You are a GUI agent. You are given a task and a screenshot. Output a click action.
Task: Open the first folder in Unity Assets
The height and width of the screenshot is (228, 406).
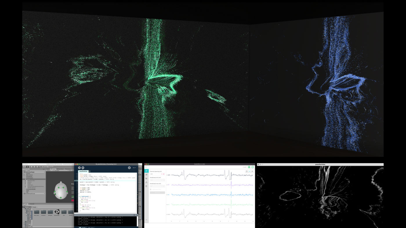click(37, 212)
